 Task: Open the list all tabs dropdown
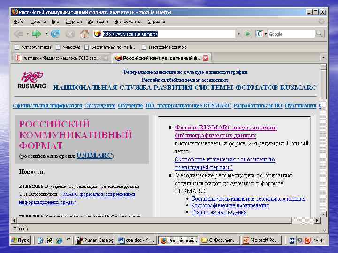pyautogui.click(x=323, y=58)
